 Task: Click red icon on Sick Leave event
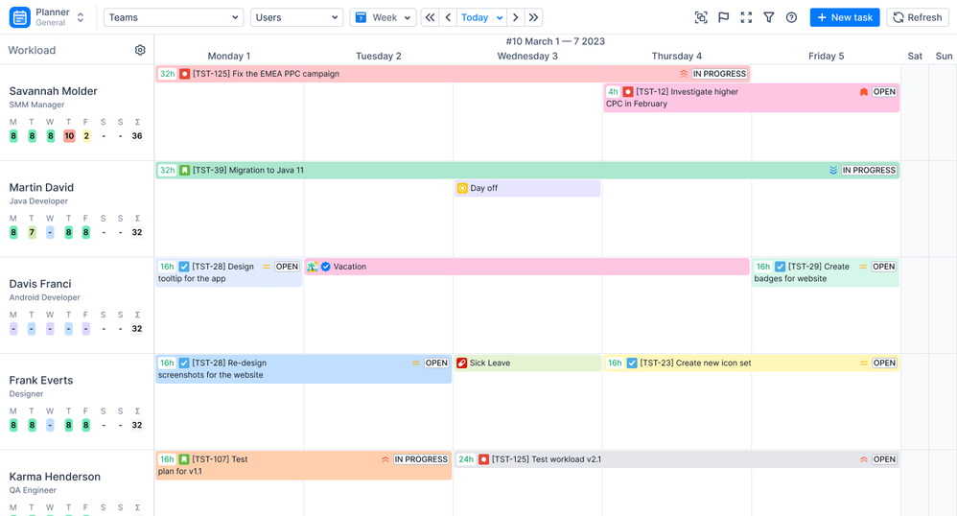click(x=462, y=364)
